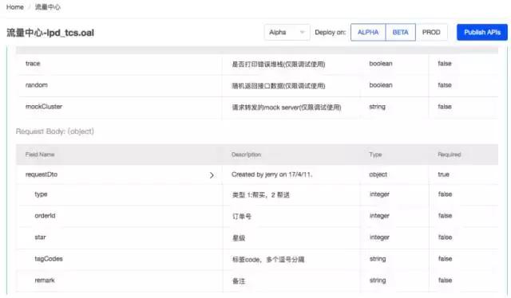The image size is (511, 298).
Task: Open the Alpha environment dropdown
Action: click(x=287, y=32)
